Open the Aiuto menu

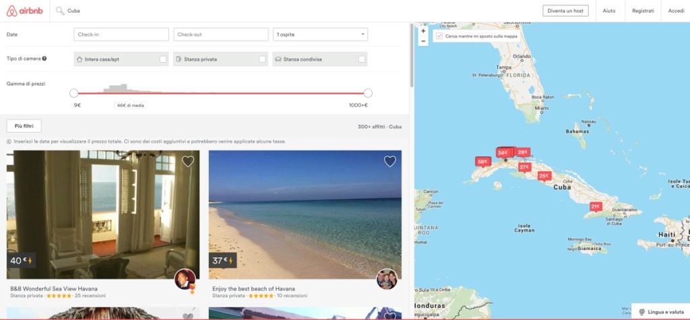(x=609, y=11)
